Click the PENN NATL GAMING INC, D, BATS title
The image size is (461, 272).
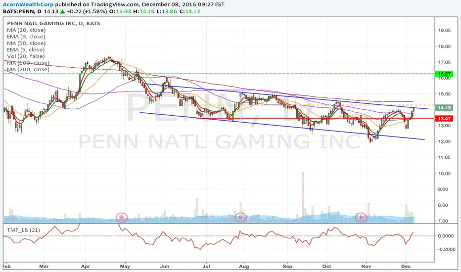(x=53, y=23)
